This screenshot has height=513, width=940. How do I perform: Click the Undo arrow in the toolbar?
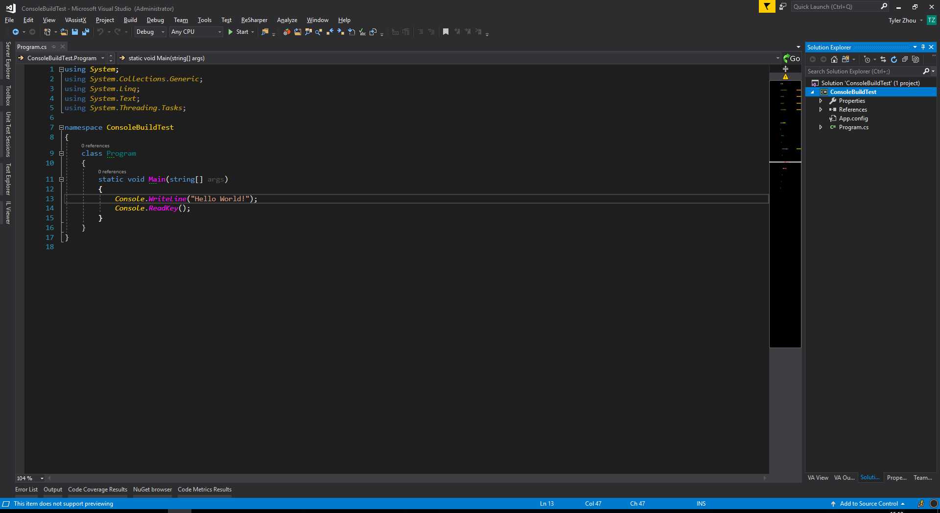coord(100,32)
